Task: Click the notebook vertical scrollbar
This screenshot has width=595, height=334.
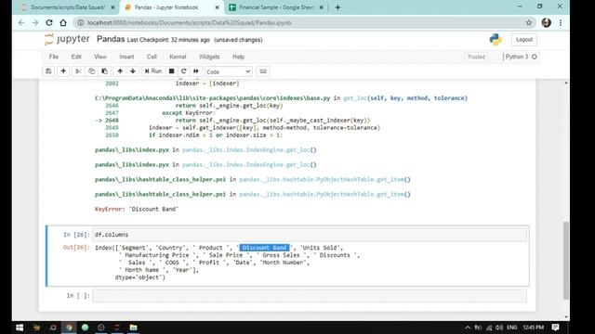Action: pyautogui.click(x=566, y=260)
